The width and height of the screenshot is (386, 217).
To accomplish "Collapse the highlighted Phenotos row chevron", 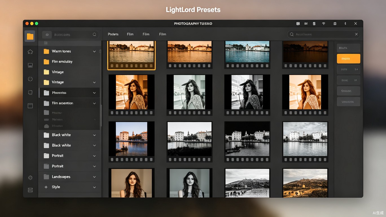I will (95, 93).
